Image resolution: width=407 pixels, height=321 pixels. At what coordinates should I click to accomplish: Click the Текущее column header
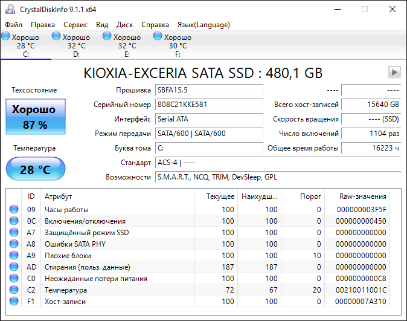(216, 196)
